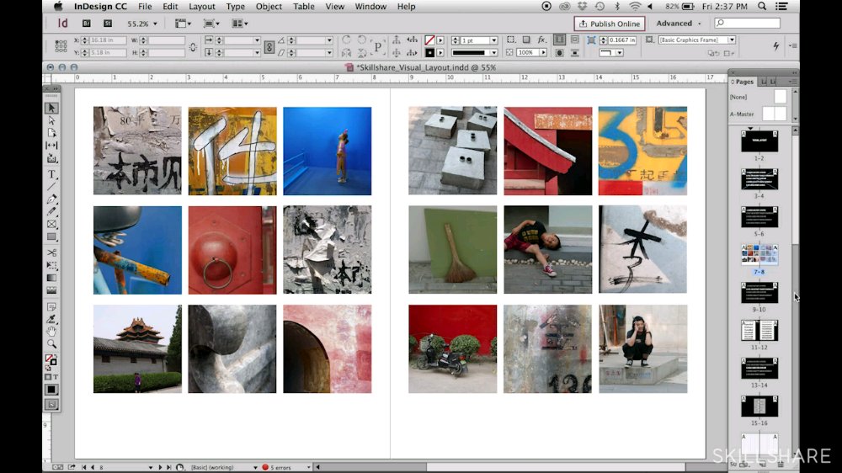Click the Quick Apply lightning icon
This screenshot has height=473, width=842.
pos(776,46)
